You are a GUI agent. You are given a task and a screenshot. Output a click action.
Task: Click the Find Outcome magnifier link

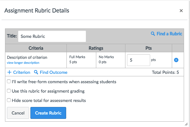51,72
